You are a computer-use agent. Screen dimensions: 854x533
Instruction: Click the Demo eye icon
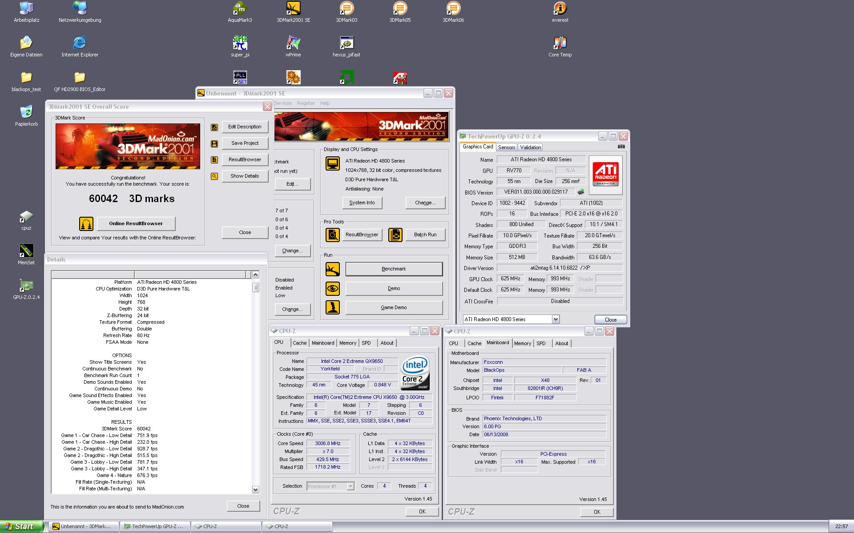point(333,288)
